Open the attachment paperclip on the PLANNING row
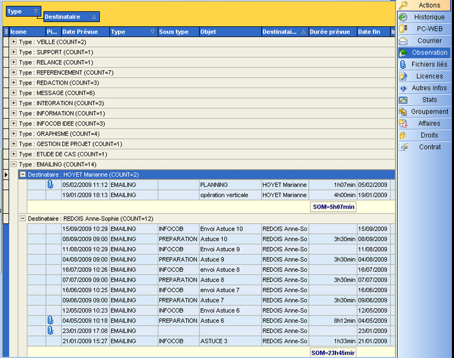Screen dimensions: 454x358 coord(51,185)
